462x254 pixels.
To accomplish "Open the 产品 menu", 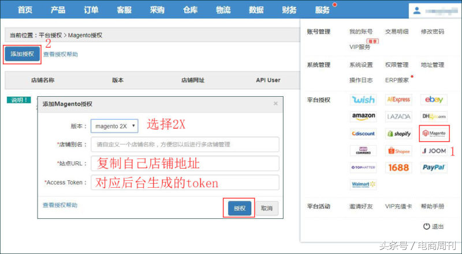I will click(58, 10).
